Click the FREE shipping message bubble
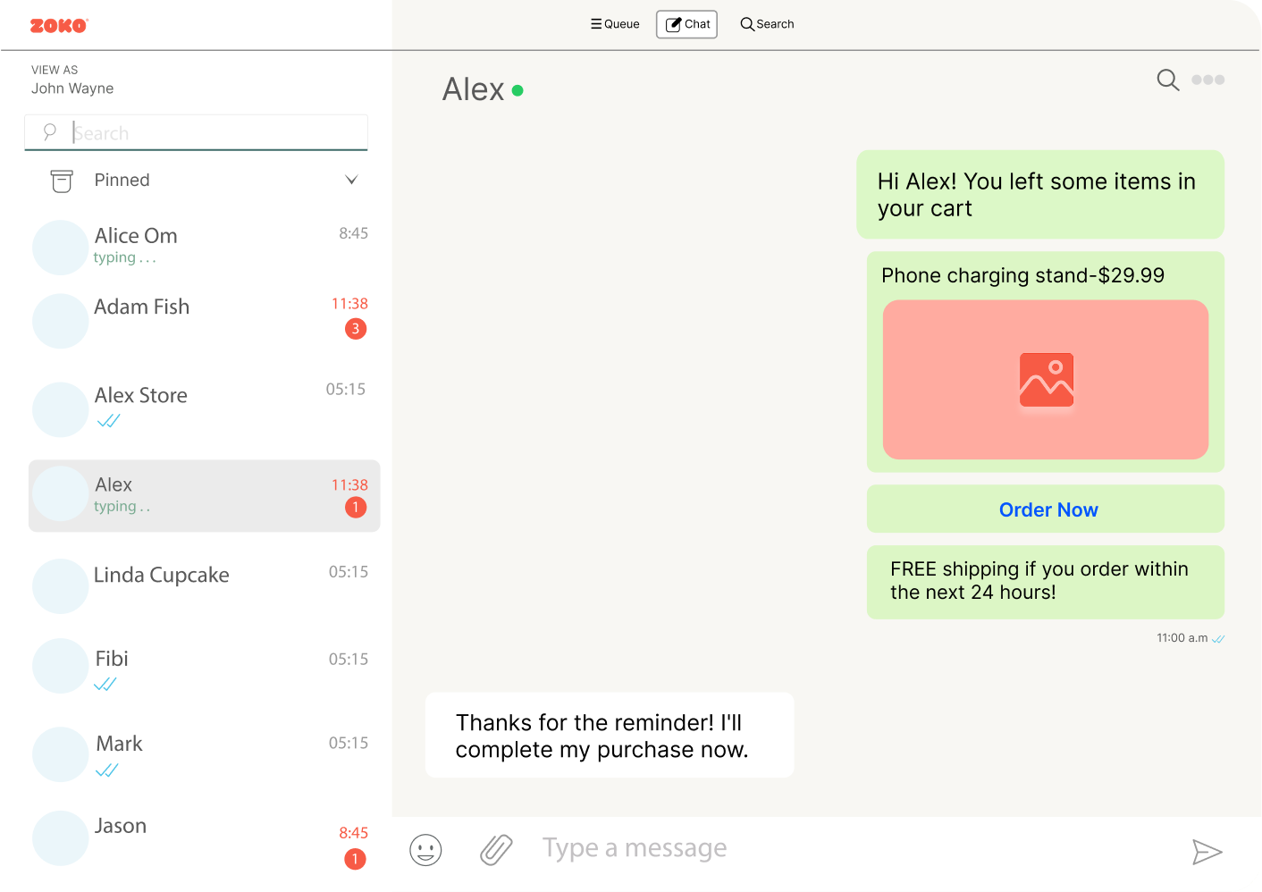The image size is (1262, 892). click(1046, 582)
